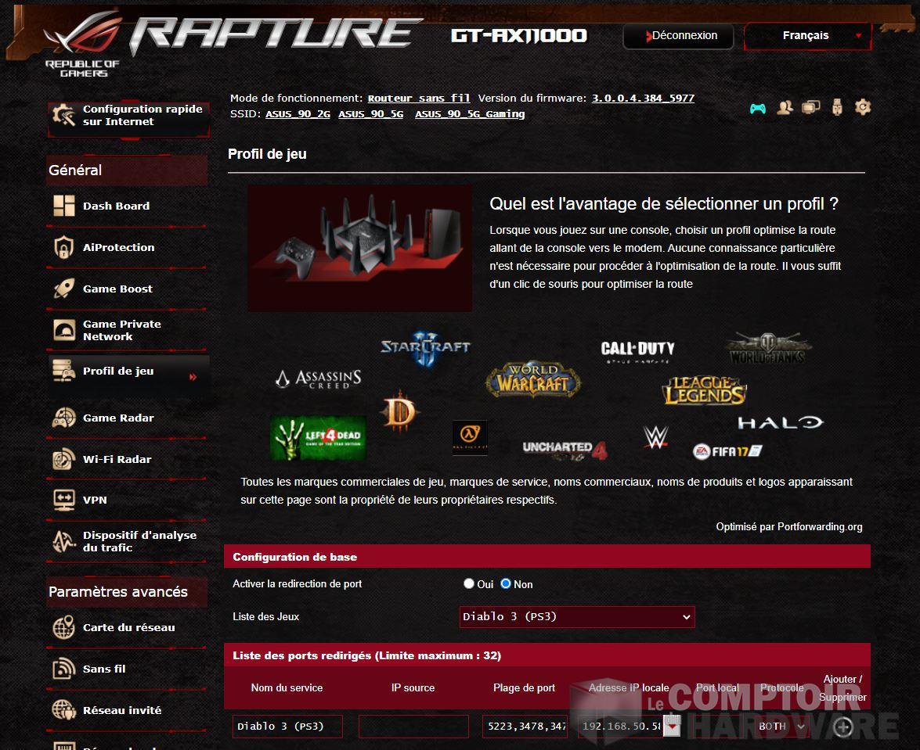Select the WWE logo
920x750 pixels.
(655, 437)
